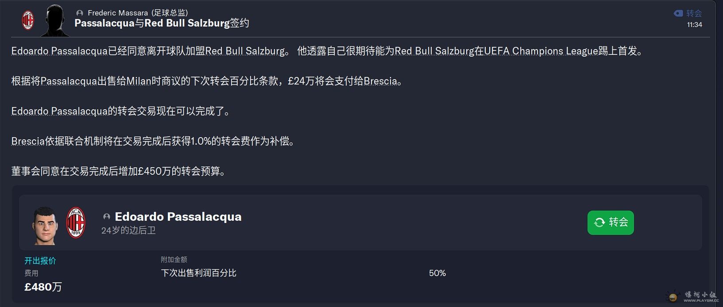Select the 开出报价 heading
The image size is (723, 307).
tap(40, 261)
